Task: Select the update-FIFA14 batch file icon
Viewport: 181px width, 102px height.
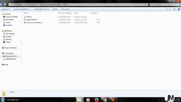Action: (25, 20)
